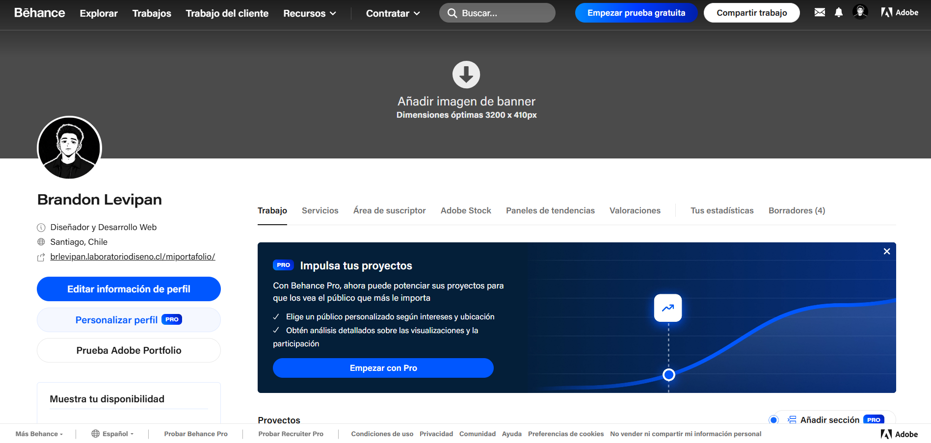This screenshot has width=931, height=443.
Task: Click the add-section icon beside Añadir sección
Action: tap(792, 419)
